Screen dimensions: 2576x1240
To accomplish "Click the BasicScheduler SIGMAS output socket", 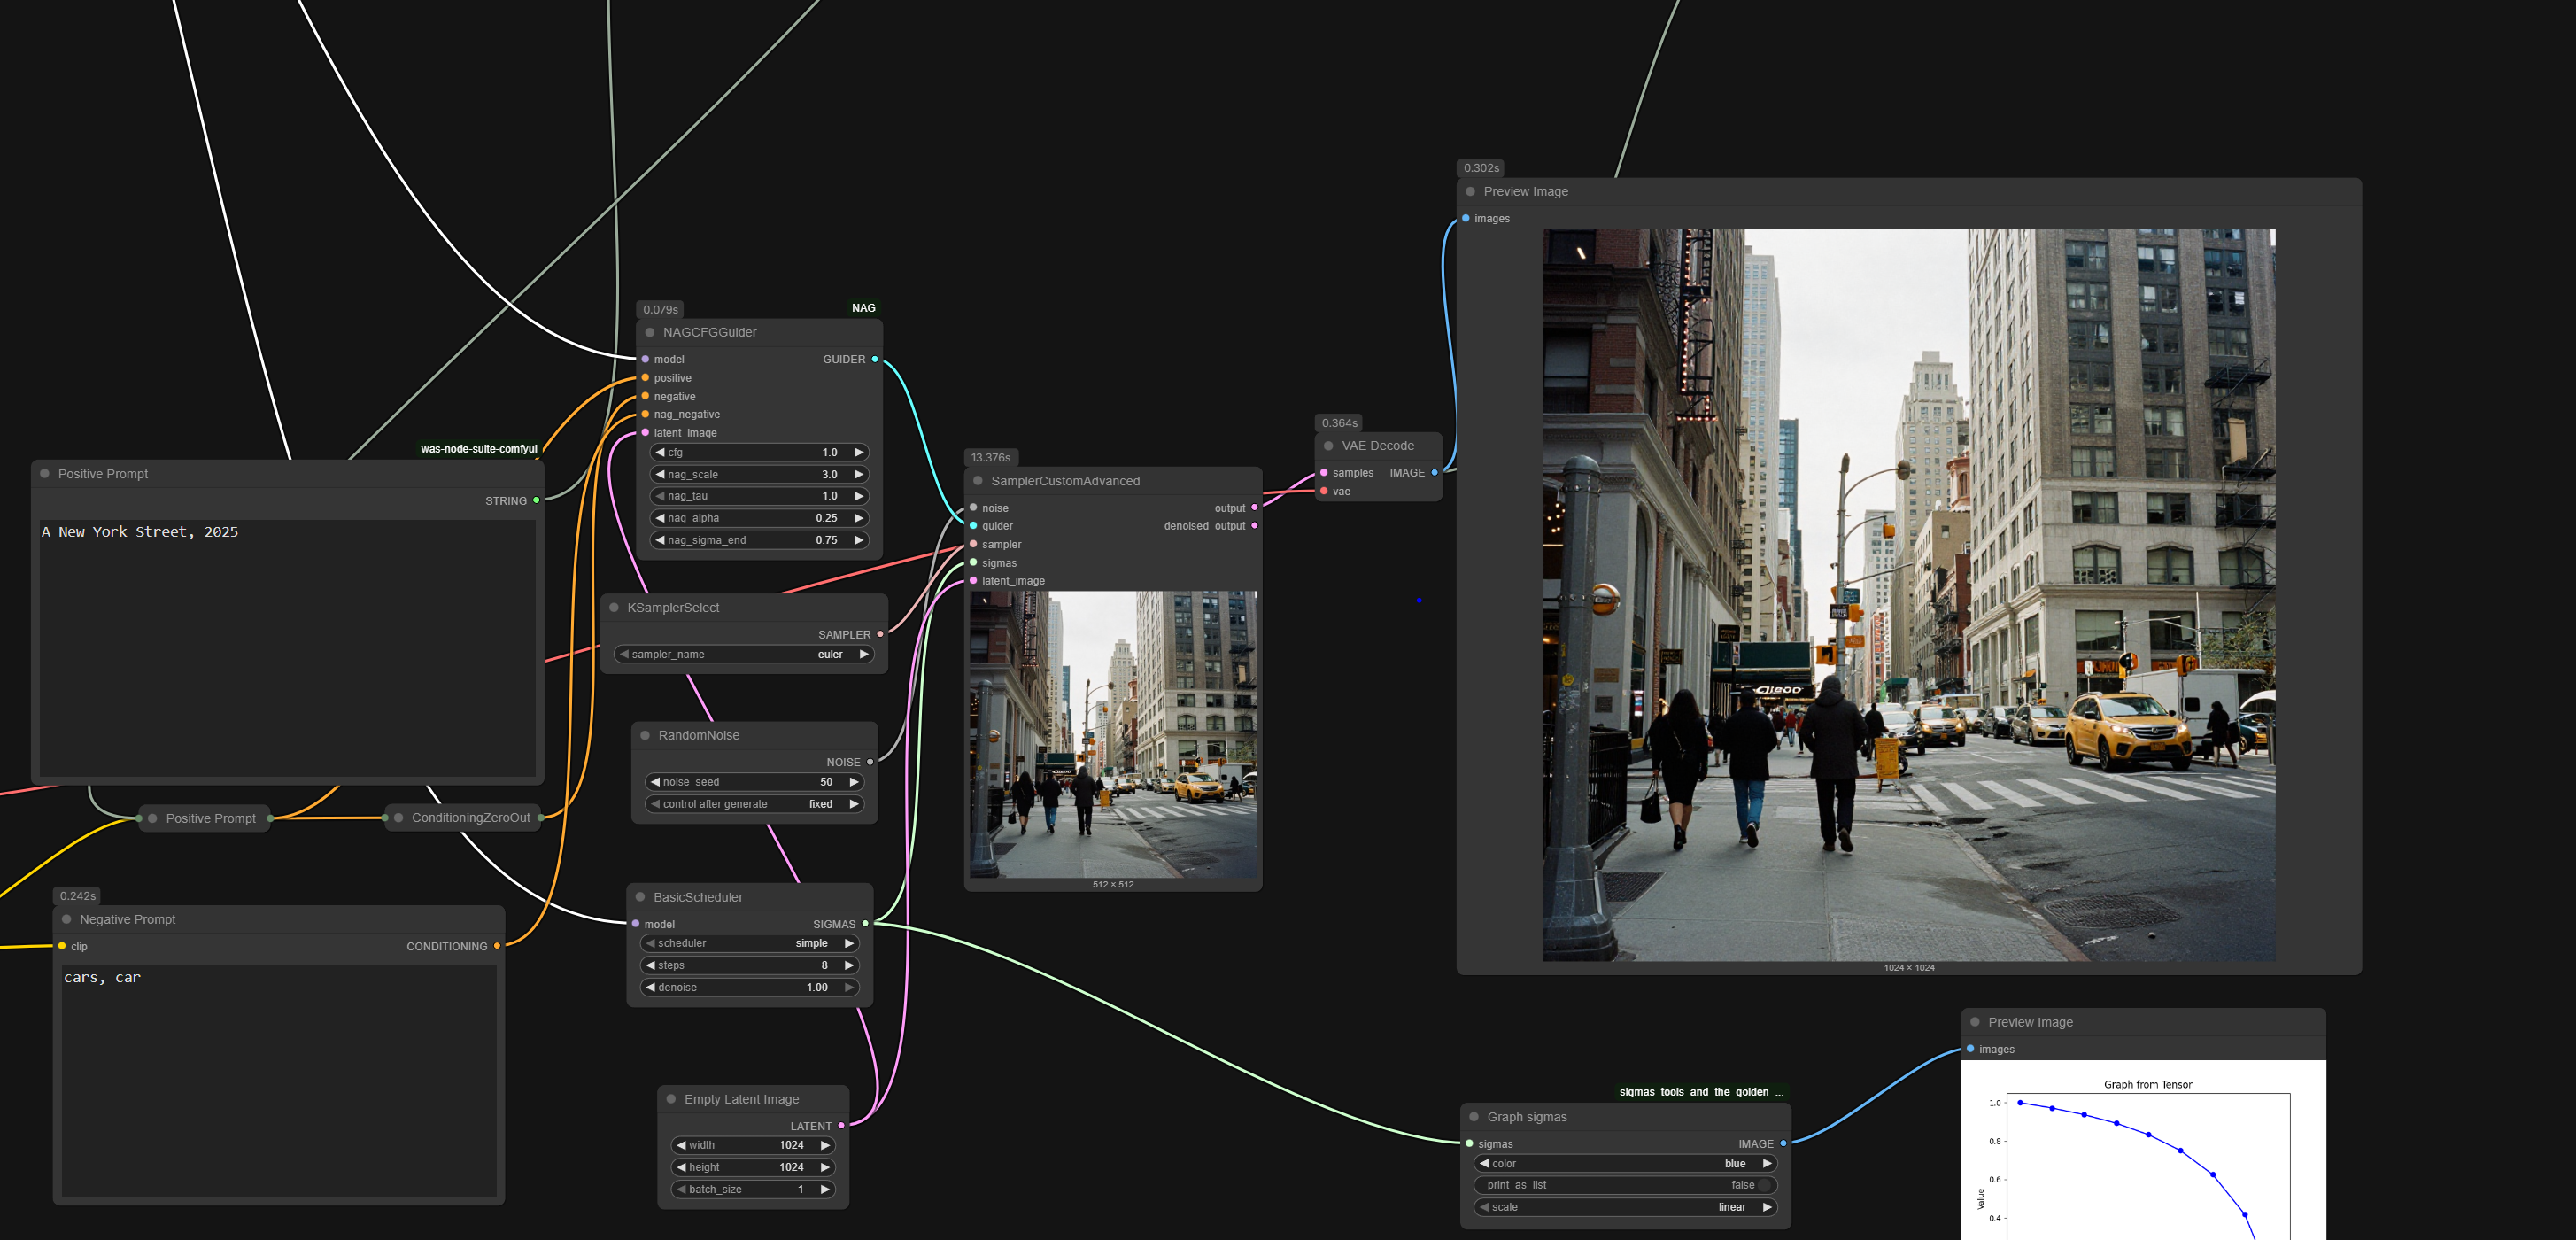I will tap(865, 924).
